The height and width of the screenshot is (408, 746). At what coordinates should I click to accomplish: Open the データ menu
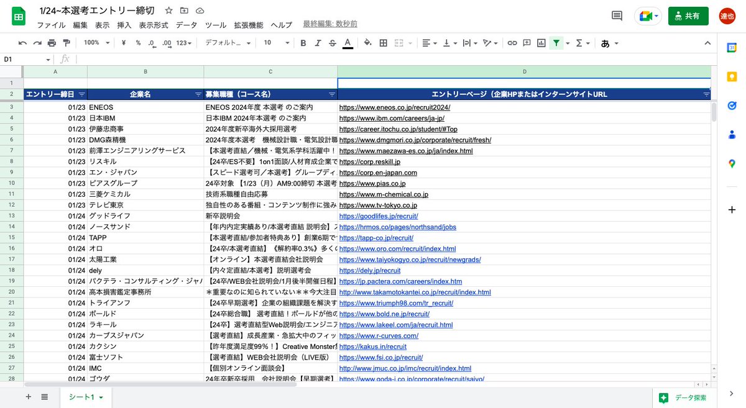pos(186,25)
